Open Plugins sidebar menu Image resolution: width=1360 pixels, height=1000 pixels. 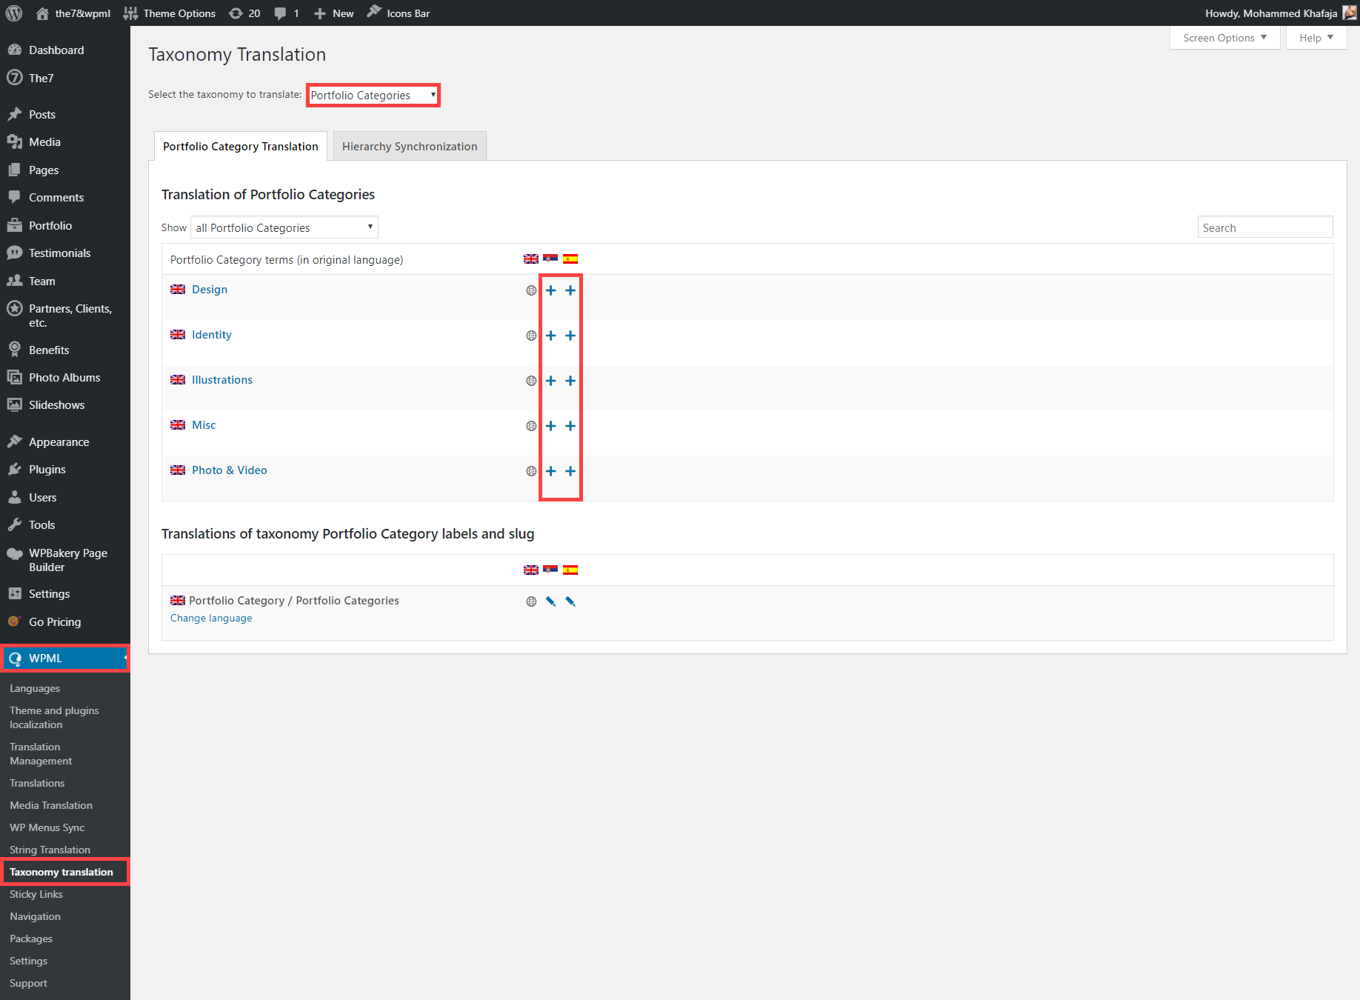65,470
